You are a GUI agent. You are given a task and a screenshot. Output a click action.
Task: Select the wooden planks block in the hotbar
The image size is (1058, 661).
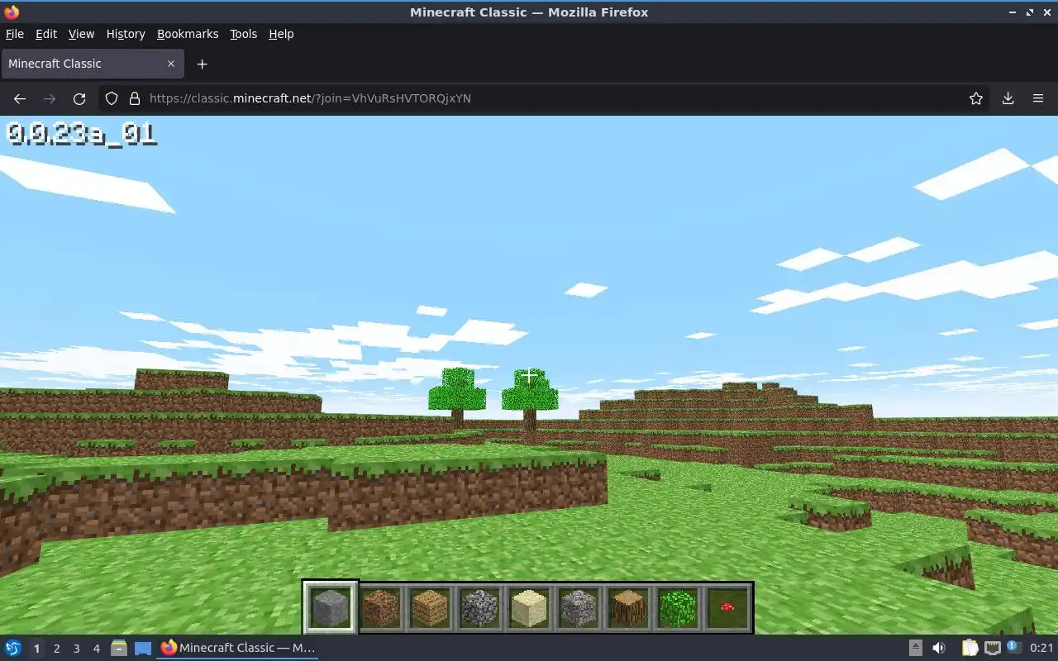coord(430,607)
